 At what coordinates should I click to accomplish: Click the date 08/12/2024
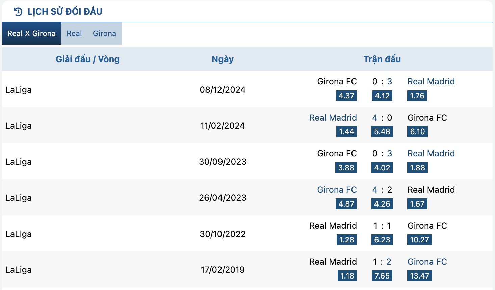[x=223, y=90]
